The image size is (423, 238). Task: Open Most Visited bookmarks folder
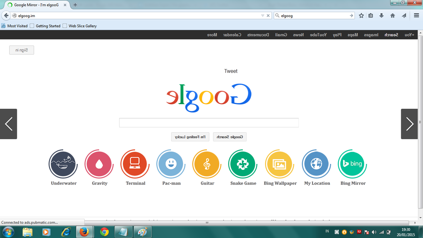15,26
